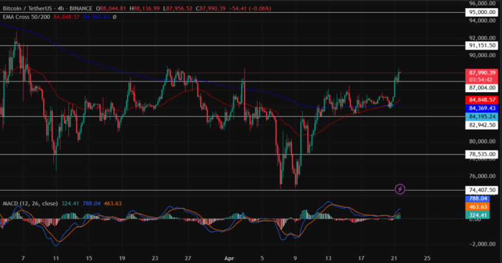This screenshot has height=263, width=502.
Task: Click the blue EMA value 84,369.43 in legend
Action: 96,17
